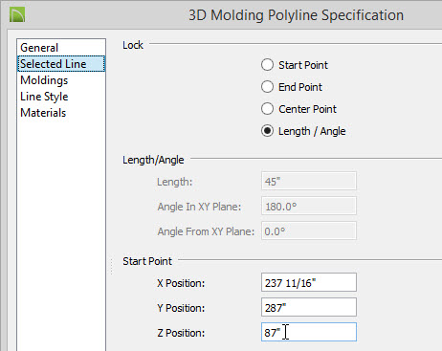Image resolution: width=442 pixels, height=351 pixels.
Task: Select the Start Point lock radio button
Action: tap(267, 65)
